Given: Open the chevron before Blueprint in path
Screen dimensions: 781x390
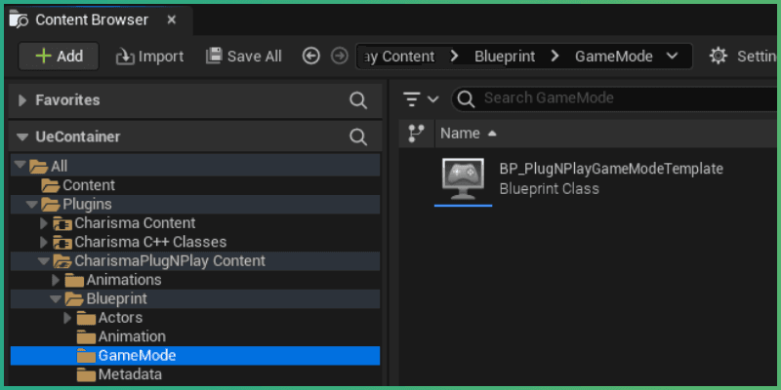Looking at the screenshot, I should (x=454, y=57).
